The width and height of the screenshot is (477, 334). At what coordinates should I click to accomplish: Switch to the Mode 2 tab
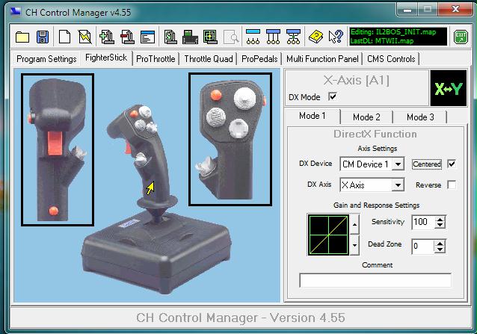tap(366, 117)
